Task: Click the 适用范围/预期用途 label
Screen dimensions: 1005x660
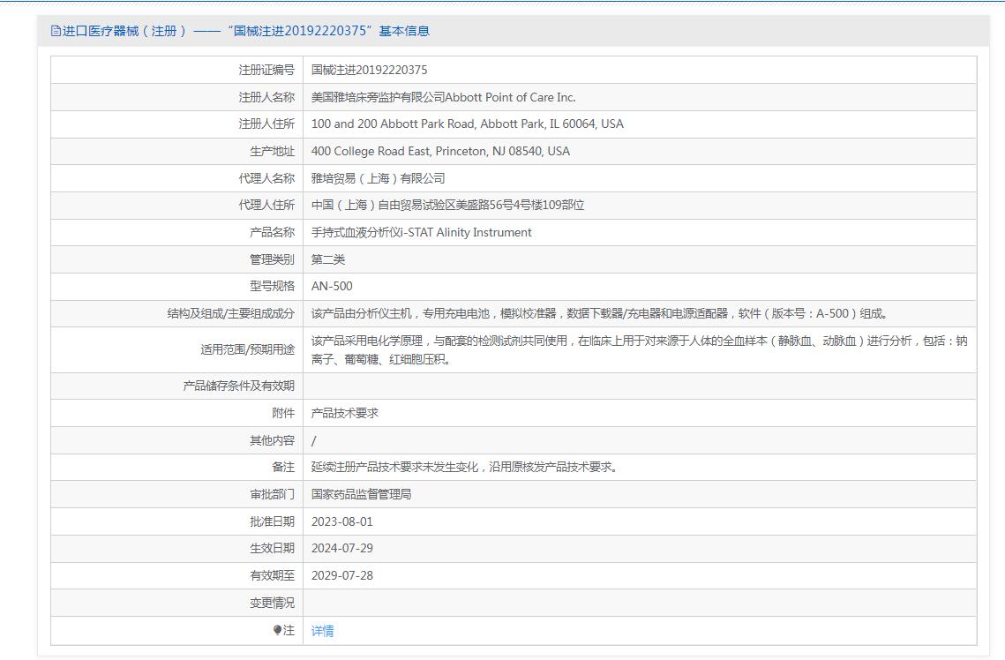Action: 247,350
